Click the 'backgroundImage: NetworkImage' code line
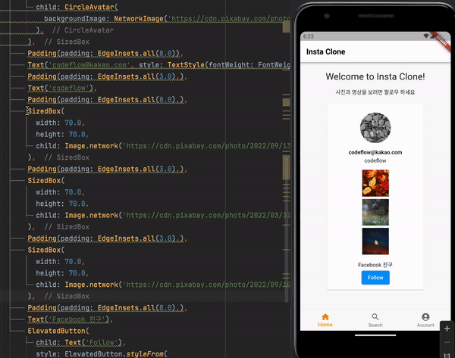This screenshot has width=455, height=358. 167,19
